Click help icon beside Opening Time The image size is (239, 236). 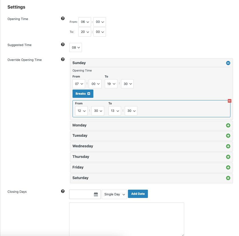63,19
